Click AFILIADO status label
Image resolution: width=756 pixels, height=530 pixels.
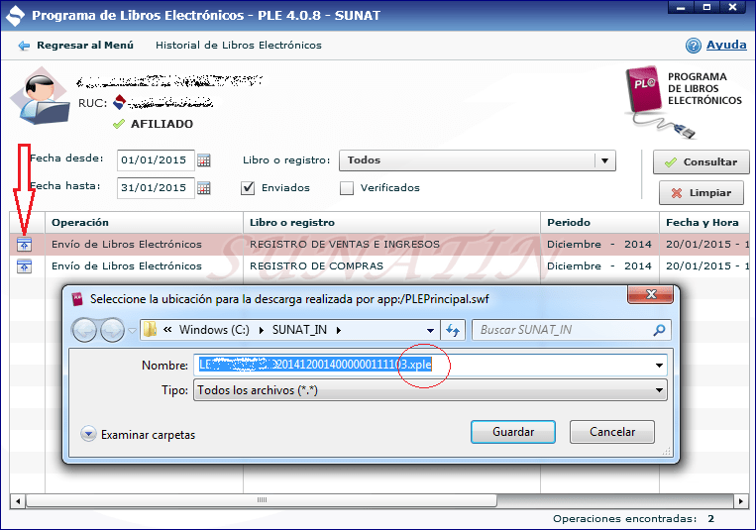pos(162,124)
